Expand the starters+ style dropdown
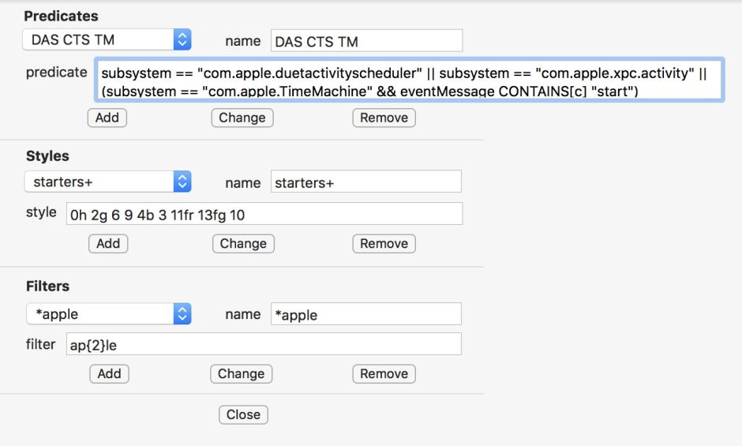Image resolution: width=742 pixels, height=446 pixels. point(107,182)
